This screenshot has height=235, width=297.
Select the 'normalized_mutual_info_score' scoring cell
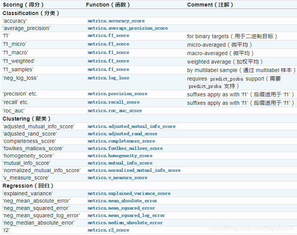coord(42,170)
